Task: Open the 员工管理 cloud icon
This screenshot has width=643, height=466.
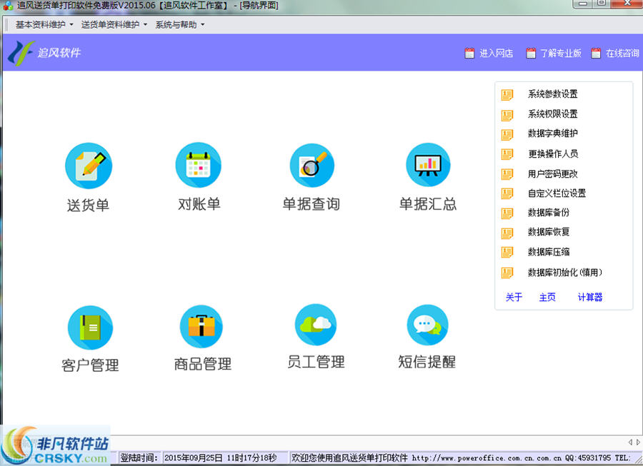Action: (316, 325)
